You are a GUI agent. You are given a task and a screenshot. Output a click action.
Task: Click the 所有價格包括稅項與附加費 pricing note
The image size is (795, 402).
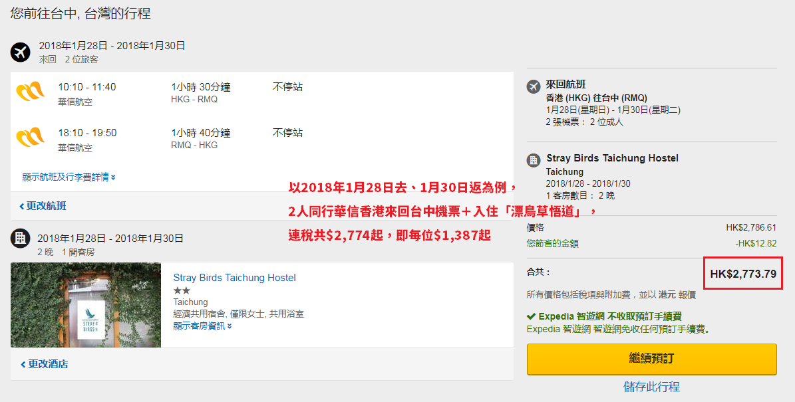611,294
